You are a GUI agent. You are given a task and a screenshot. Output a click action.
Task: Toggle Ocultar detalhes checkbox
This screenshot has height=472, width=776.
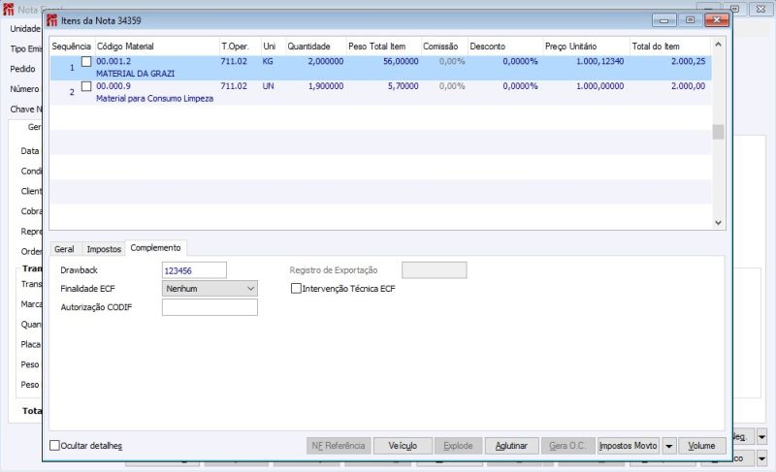(54, 445)
